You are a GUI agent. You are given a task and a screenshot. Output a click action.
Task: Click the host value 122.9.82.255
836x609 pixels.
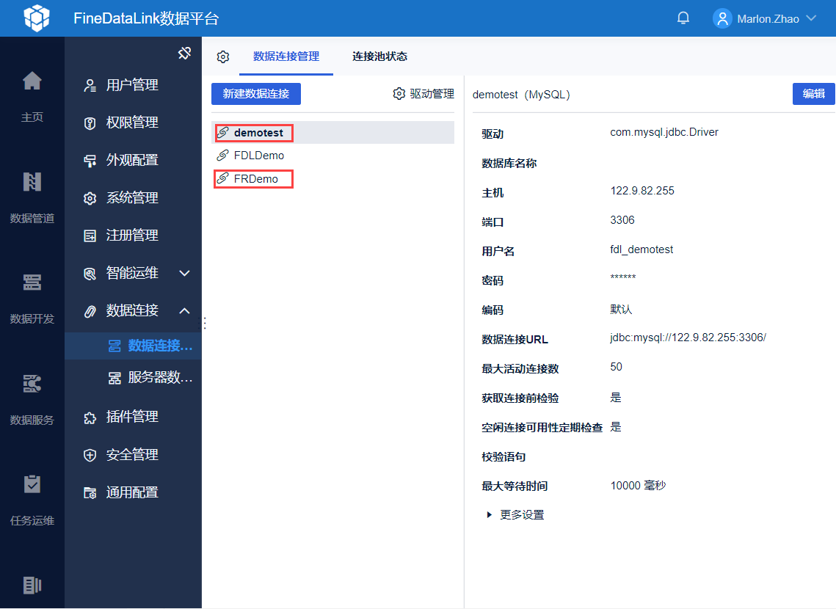(x=642, y=191)
